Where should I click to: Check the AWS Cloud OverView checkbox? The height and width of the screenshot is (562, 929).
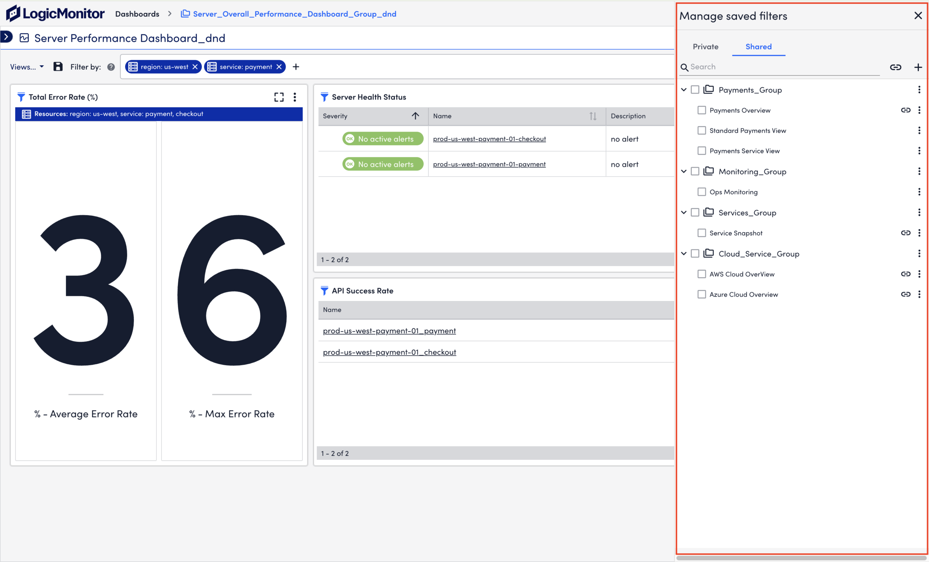pyautogui.click(x=702, y=274)
